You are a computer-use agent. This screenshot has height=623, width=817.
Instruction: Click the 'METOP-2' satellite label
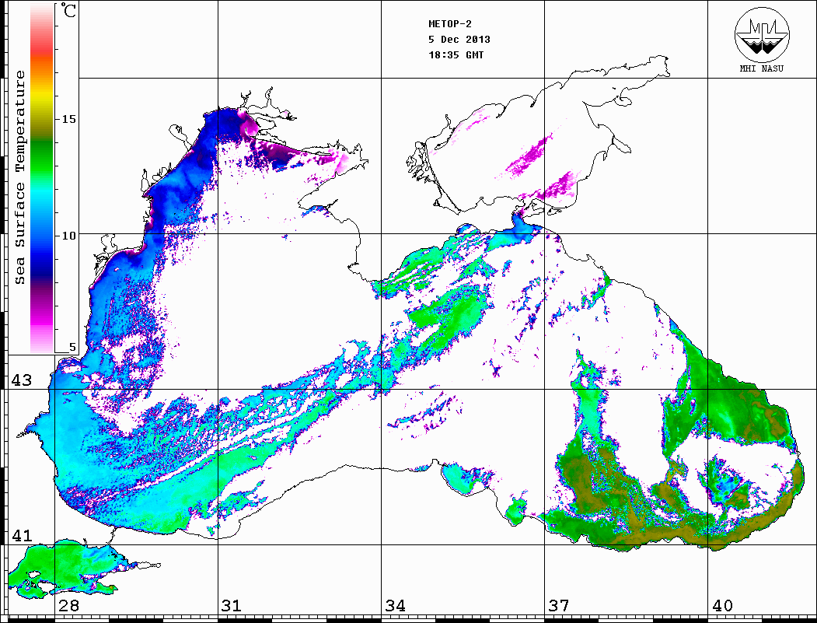point(450,24)
